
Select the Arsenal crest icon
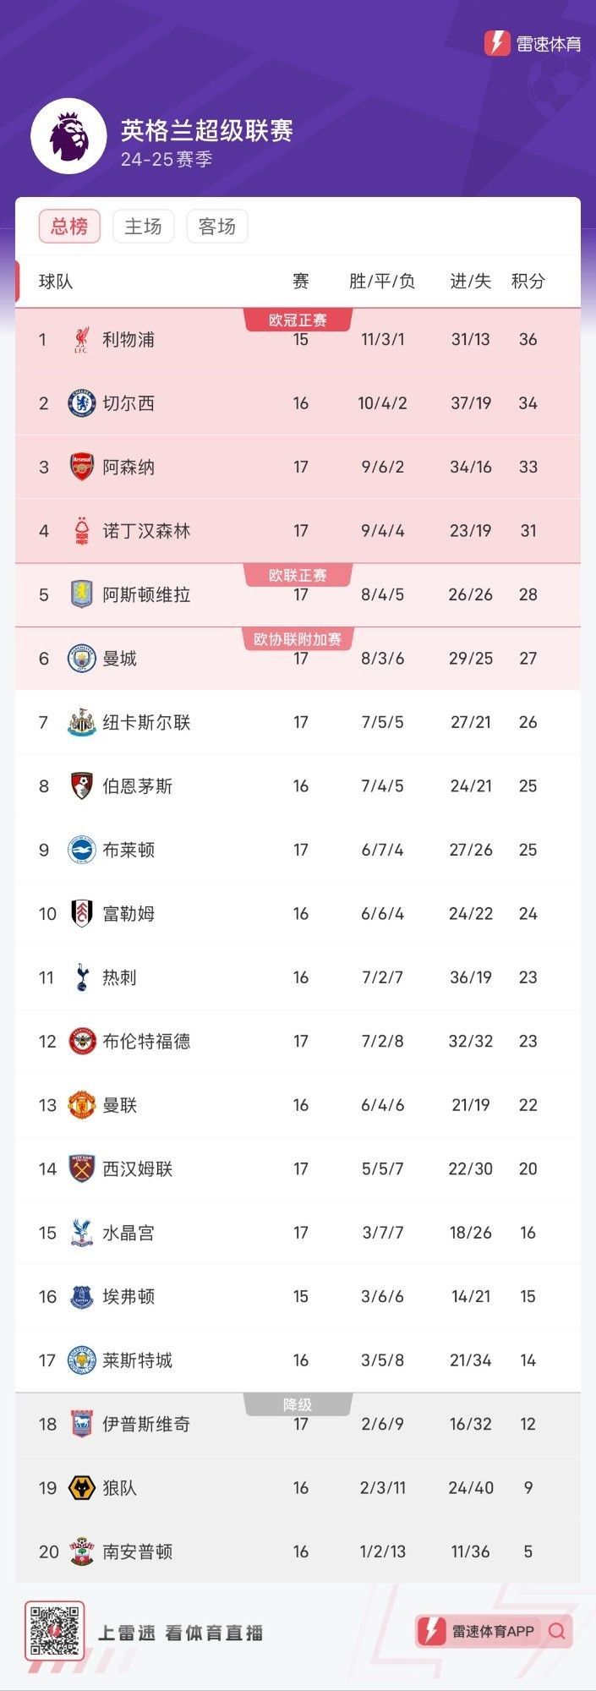pyautogui.click(x=81, y=467)
